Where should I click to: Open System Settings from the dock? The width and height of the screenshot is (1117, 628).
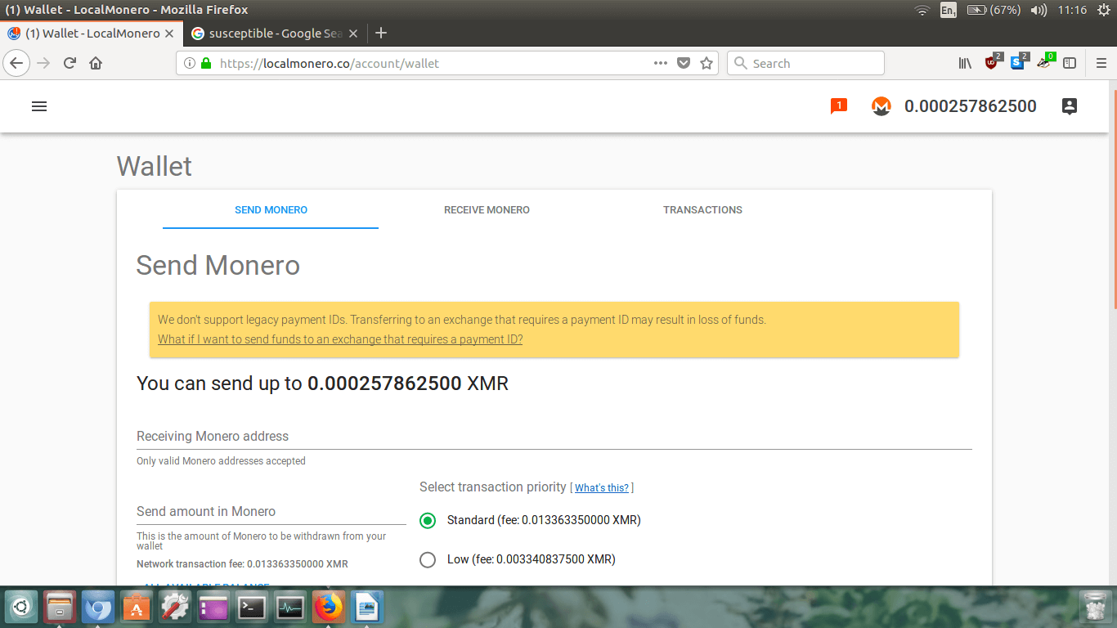coord(175,608)
